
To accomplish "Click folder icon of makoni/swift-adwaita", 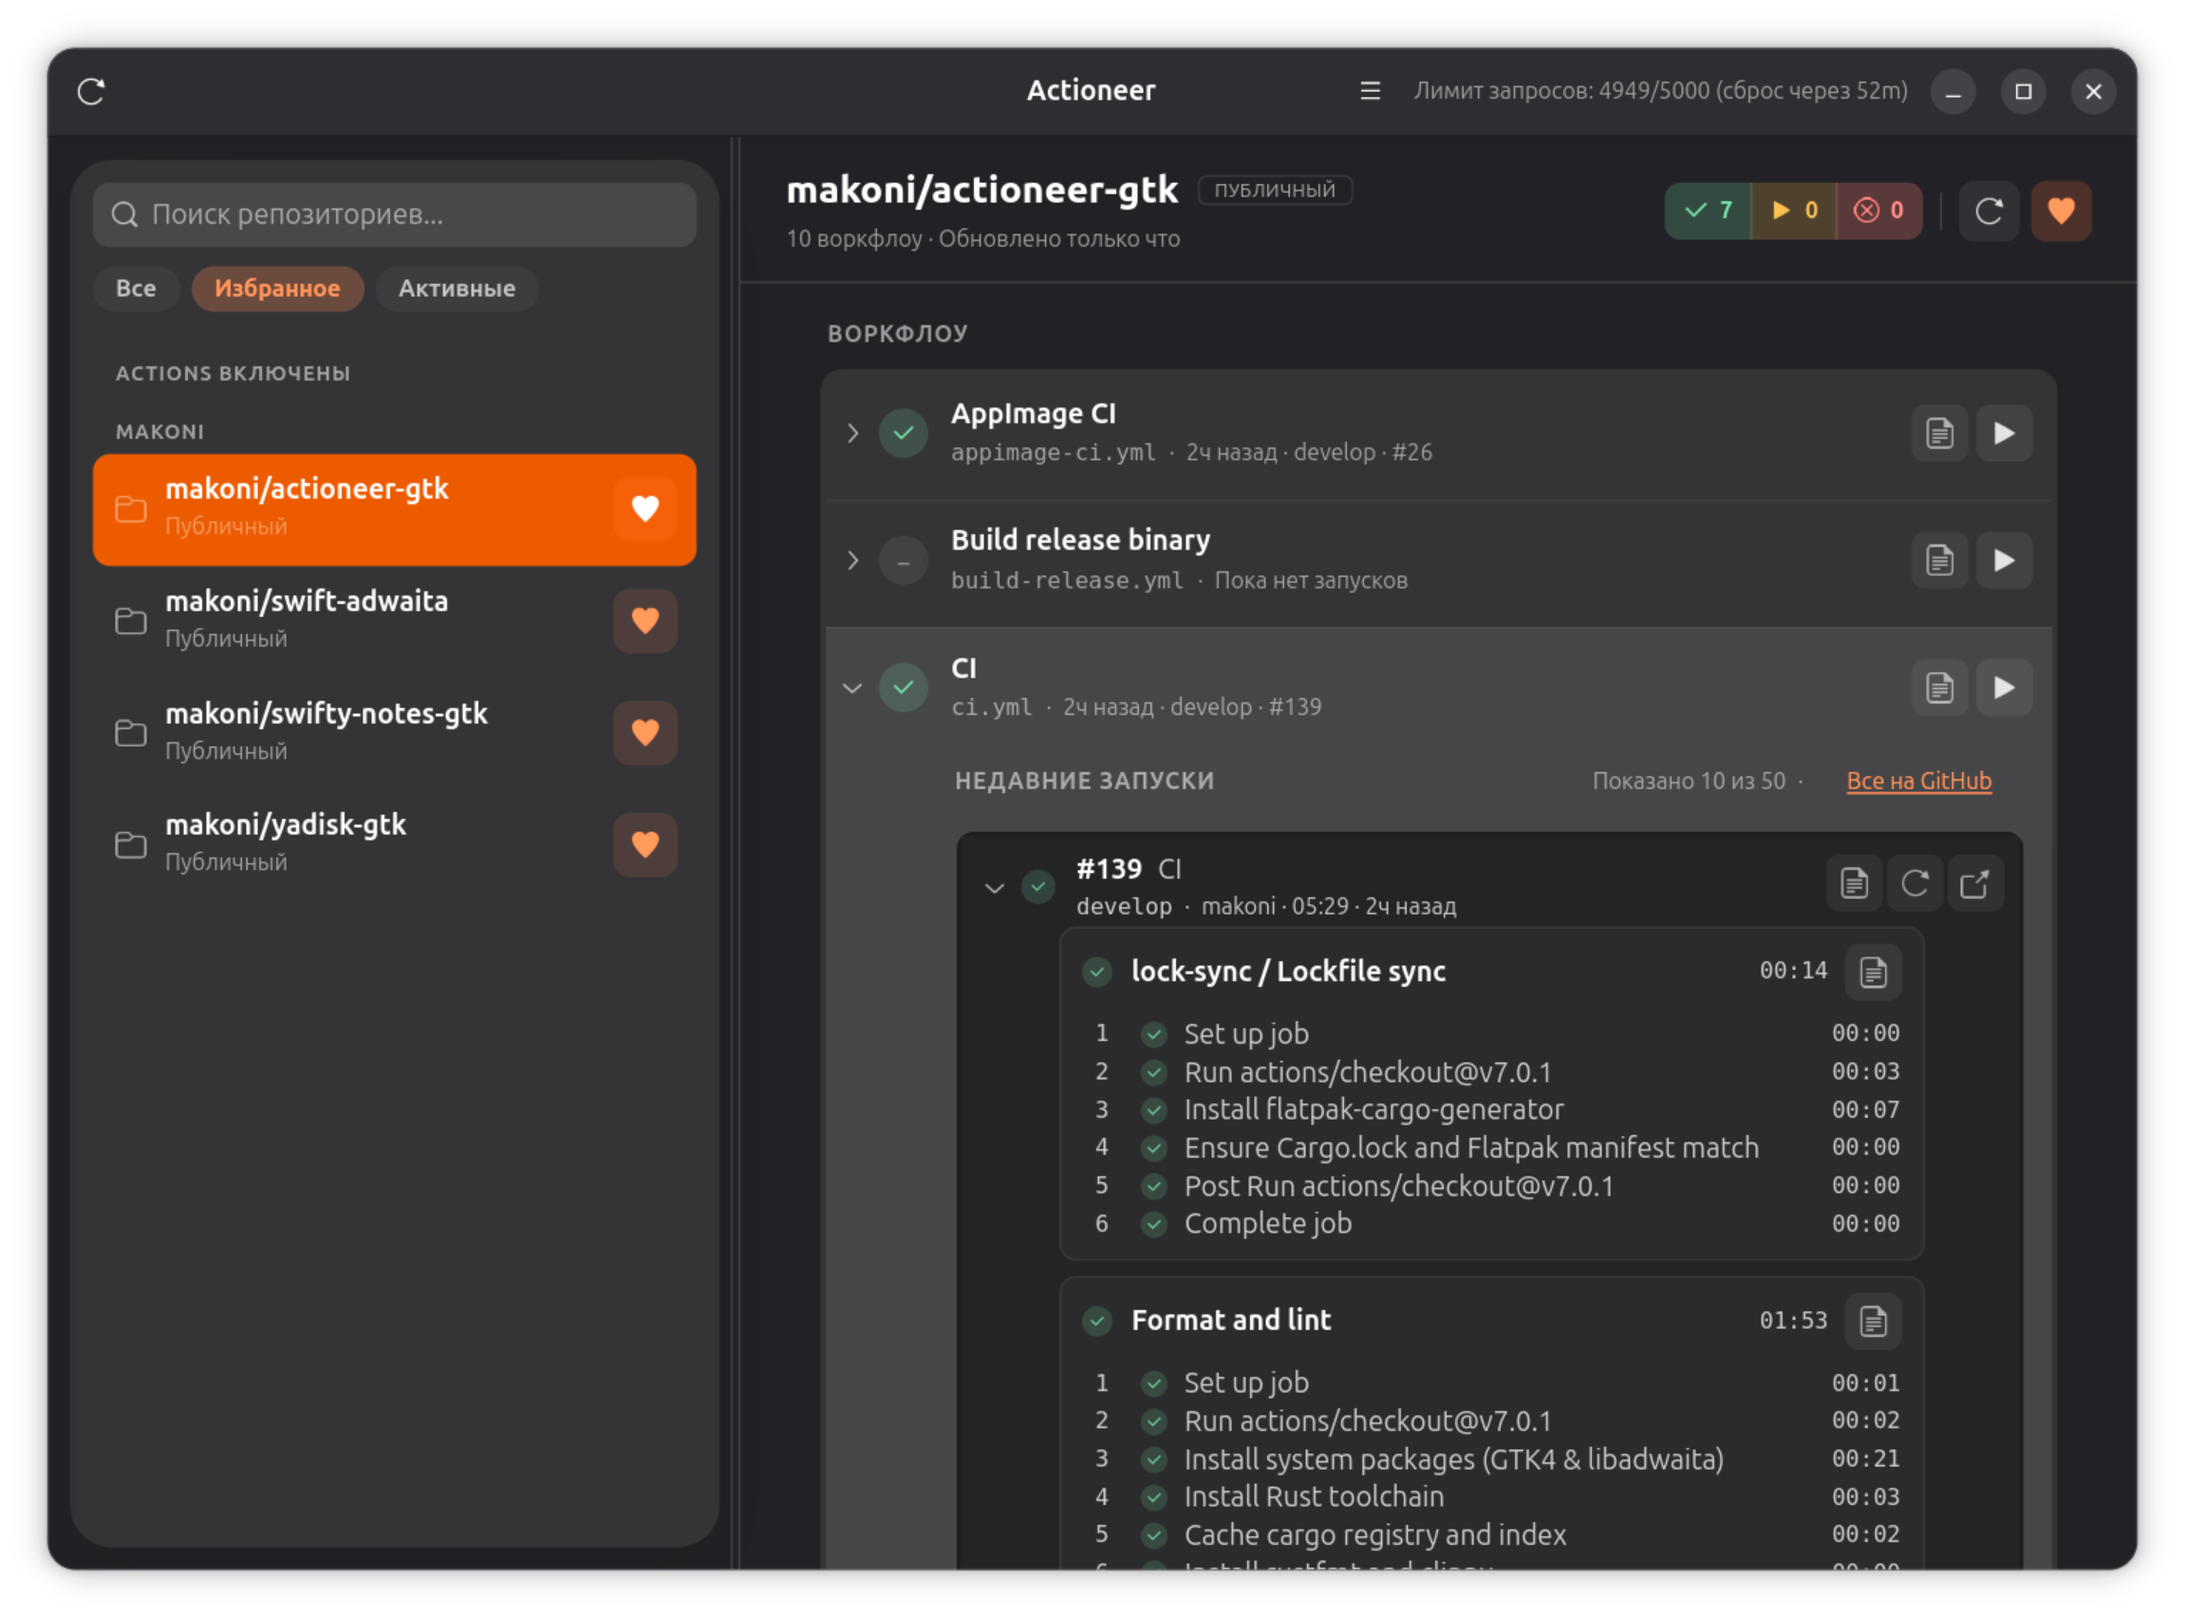I will pyautogui.click(x=130, y=621).
